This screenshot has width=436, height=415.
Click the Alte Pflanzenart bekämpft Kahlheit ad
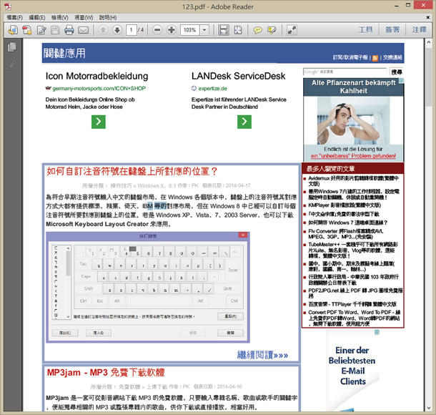click(x=353, y=119)
